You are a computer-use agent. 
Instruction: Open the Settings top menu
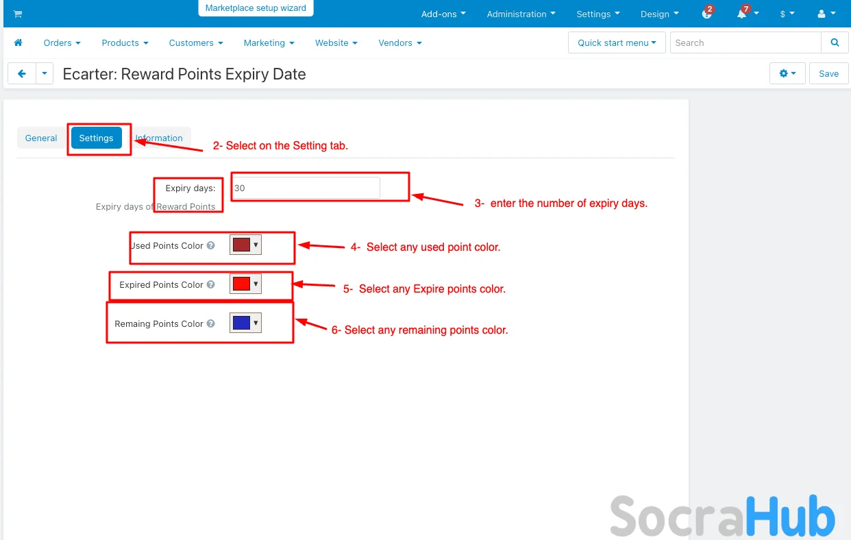point(598,14)
